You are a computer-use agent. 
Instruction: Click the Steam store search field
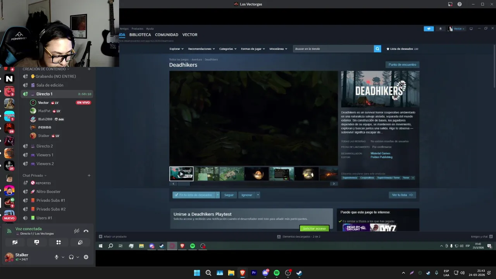pyautogui.click(x=333, y=49)
